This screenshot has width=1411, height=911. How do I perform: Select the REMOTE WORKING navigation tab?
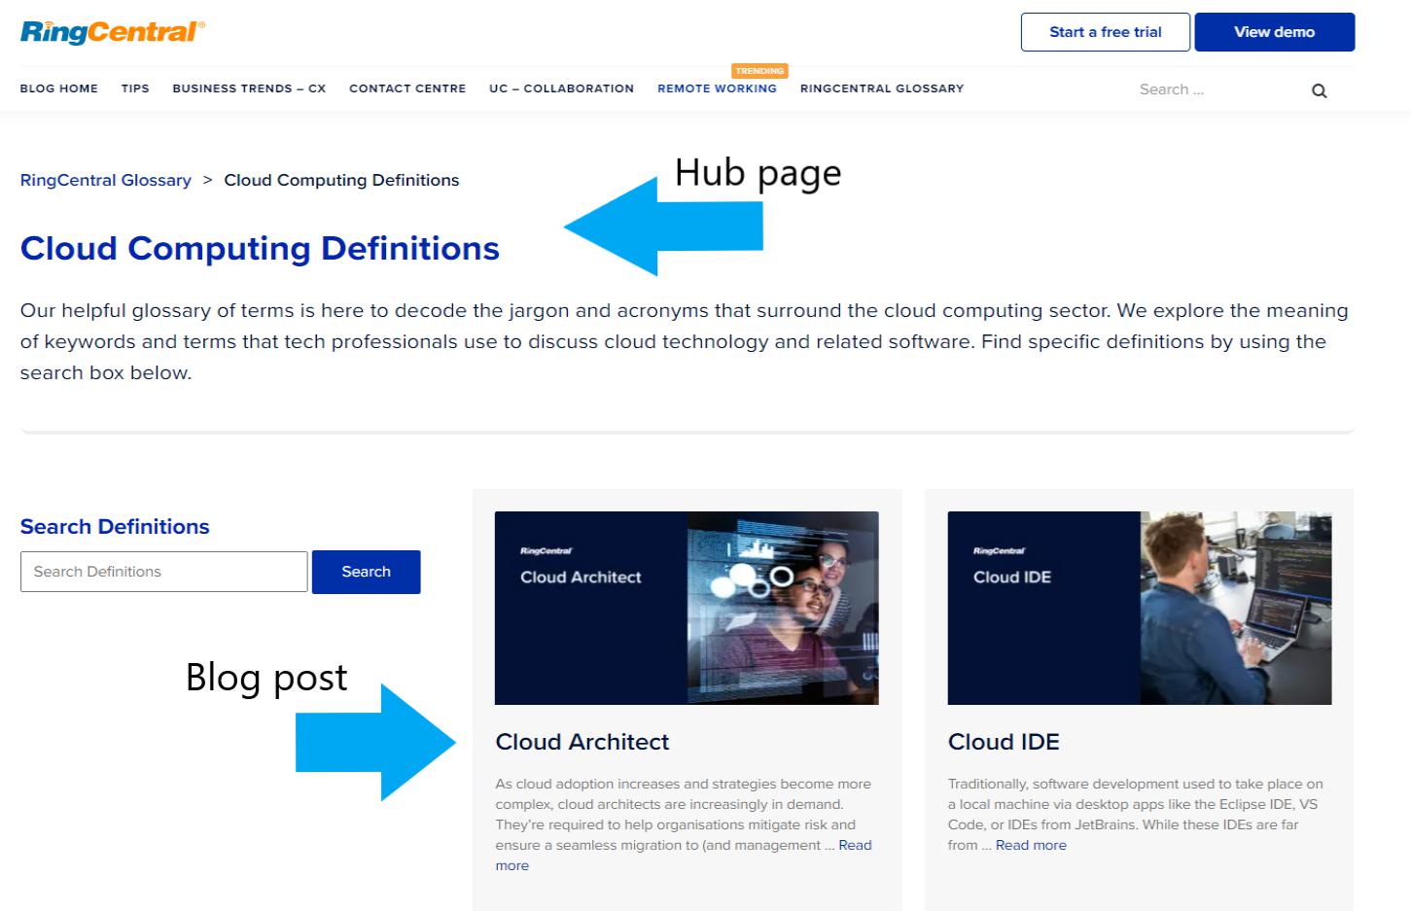pos(717,88)
